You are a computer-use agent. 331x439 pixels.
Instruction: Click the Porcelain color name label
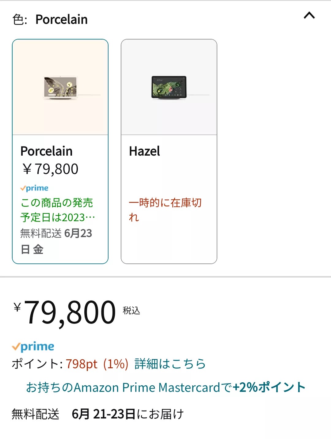[47, 151]
